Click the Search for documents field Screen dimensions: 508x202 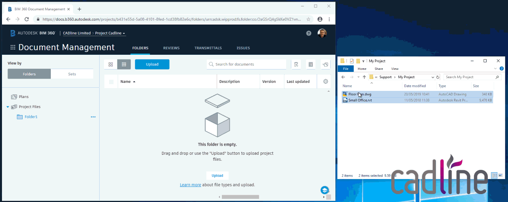click(x=246, y=64)
